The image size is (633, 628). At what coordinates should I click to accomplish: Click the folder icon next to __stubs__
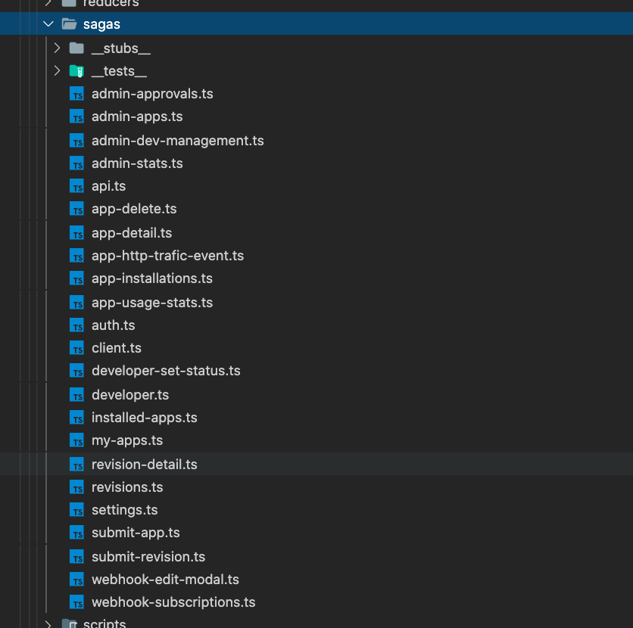point(76,48)
